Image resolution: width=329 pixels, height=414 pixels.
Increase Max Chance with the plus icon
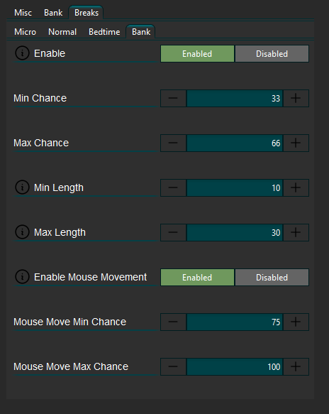click(x=296, y=143)
